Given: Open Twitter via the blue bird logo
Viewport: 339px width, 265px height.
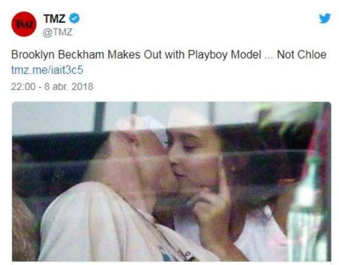Looking at the screenshot, I should (325, 19).
